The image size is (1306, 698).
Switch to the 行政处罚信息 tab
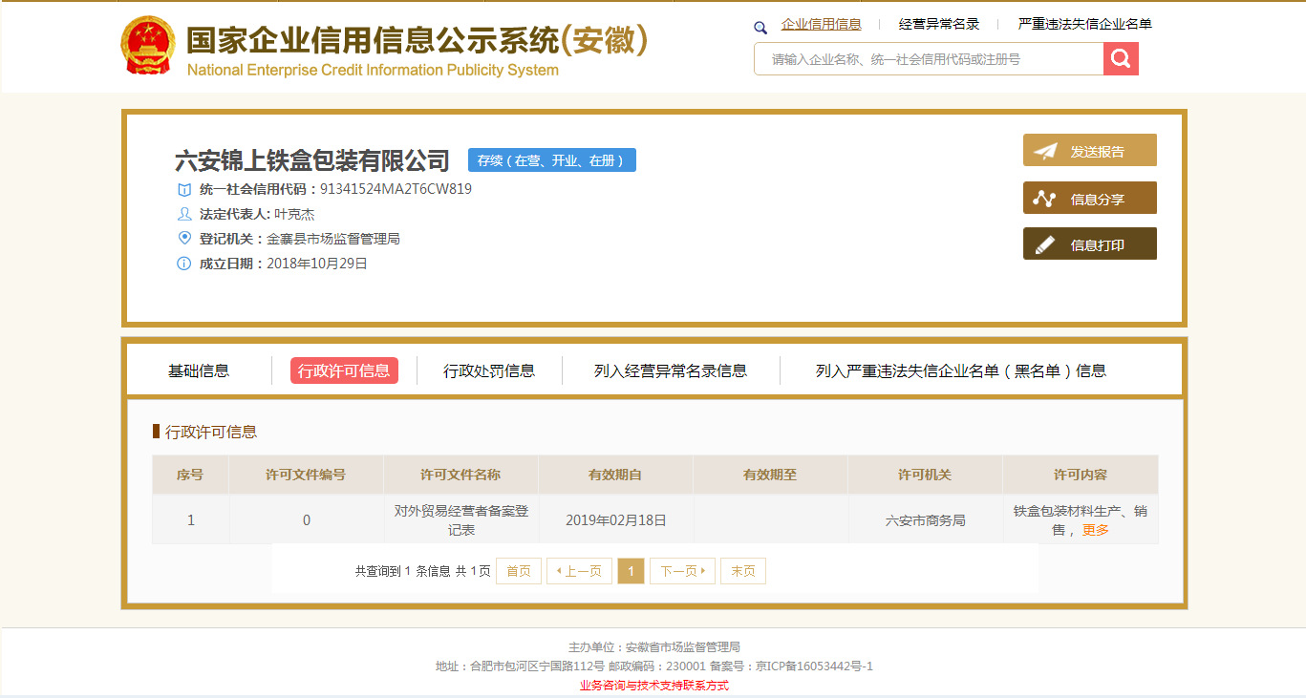click(489, 370)
